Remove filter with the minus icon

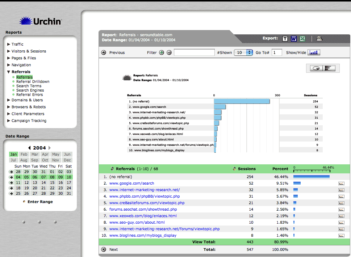click(x=169, y=52)
